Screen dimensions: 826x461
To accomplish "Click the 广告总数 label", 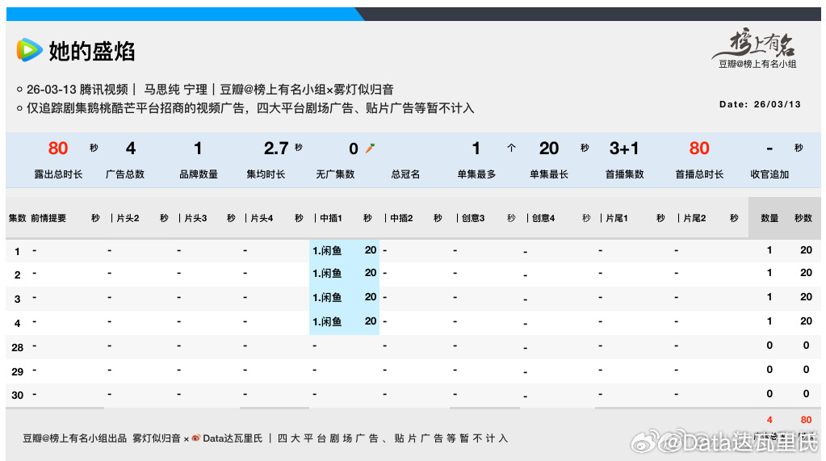I will tap(125, 174).
